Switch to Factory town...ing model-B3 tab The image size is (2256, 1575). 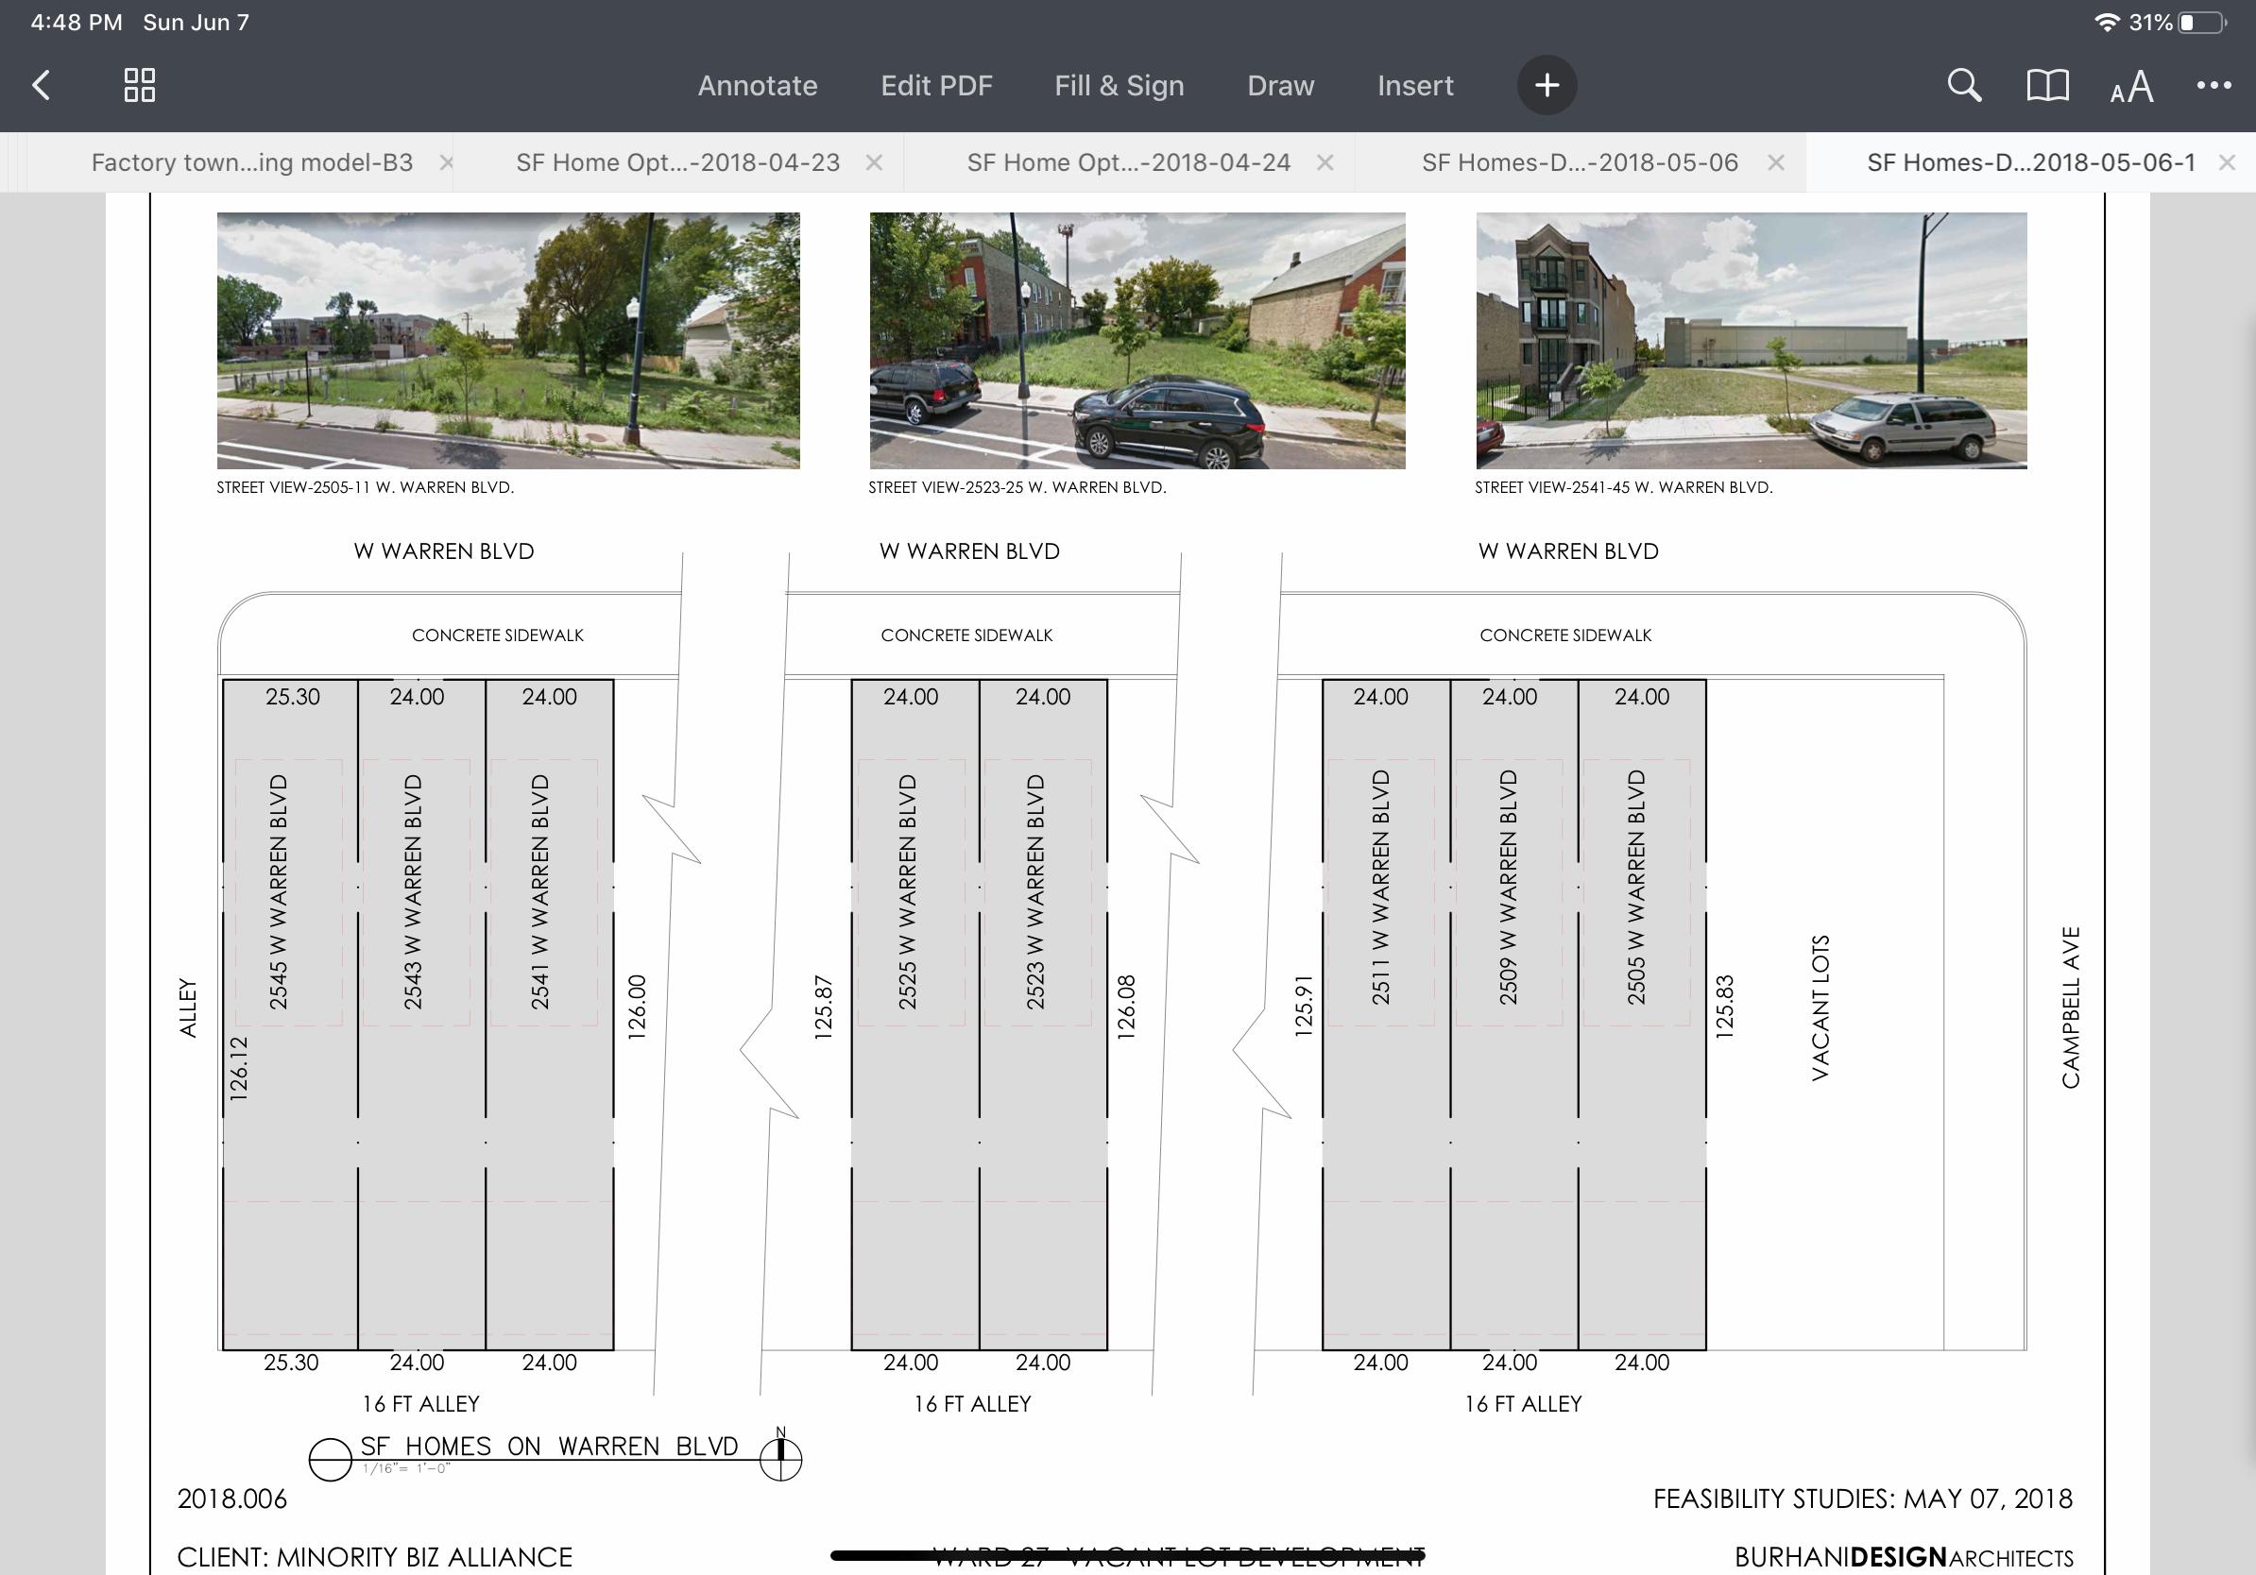[251, 162]
